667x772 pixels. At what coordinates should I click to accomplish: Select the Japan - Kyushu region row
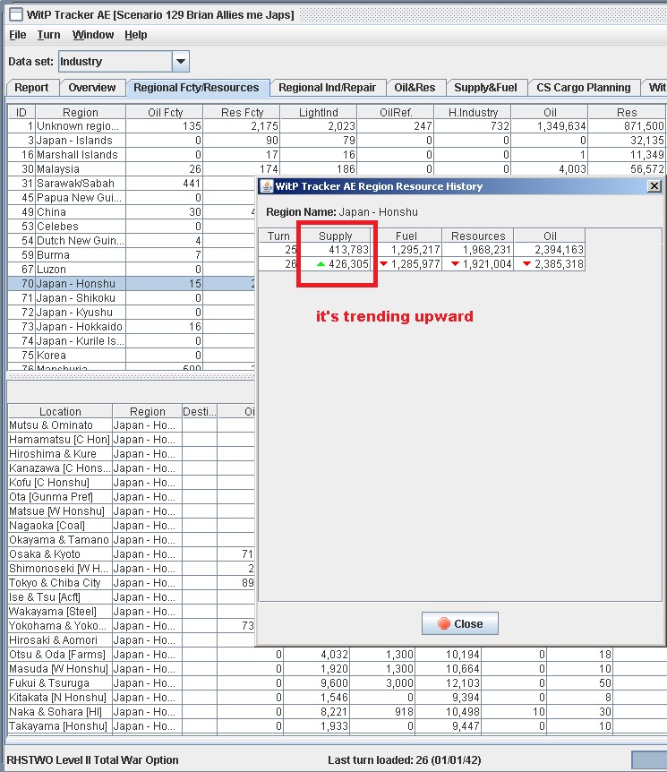pyautogui.click(x=132, y=313)
